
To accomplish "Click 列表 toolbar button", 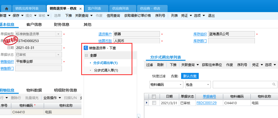I will click(x=175, y=16).
